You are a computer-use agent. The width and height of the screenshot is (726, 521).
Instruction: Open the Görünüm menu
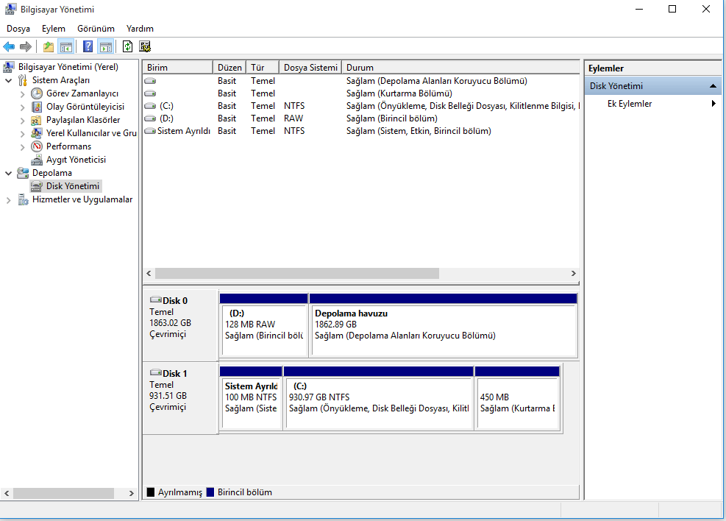coord(96,29)
